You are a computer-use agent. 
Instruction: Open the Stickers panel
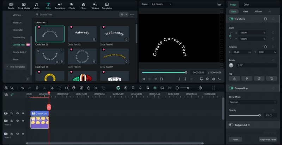(x=95, y=5)
